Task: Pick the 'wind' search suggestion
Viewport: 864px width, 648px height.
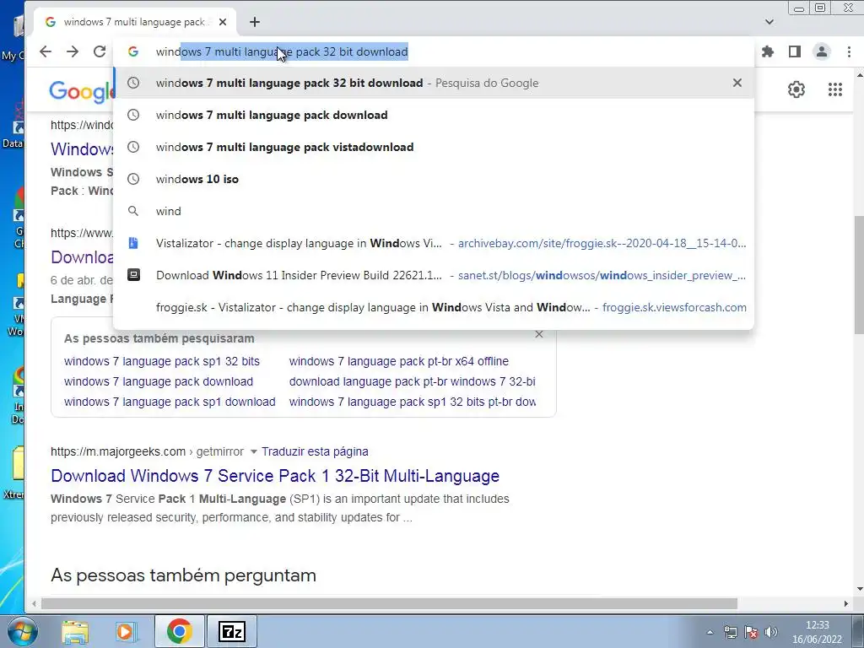Action: (x=434, y=211)
